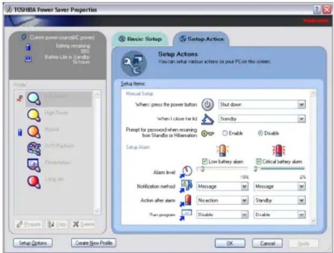Click the "Setup Actions" heading text
Image resolution: width=334 pixels, height=253 pixels.
[x=178, y=54]
